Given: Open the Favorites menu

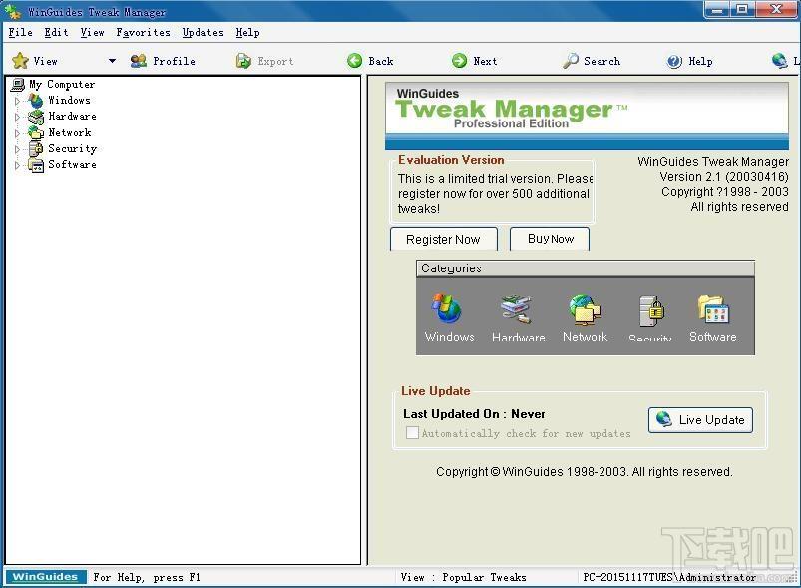Looking at the screenshot, I should [143, 32].
